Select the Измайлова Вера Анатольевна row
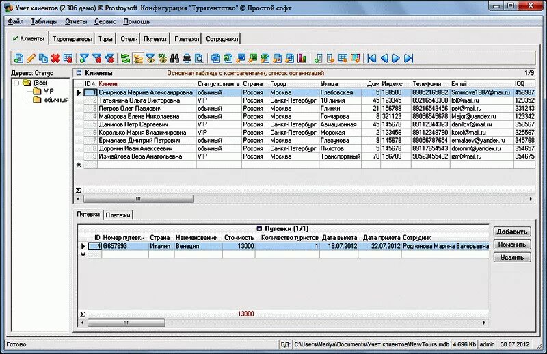 click(304, 156)
